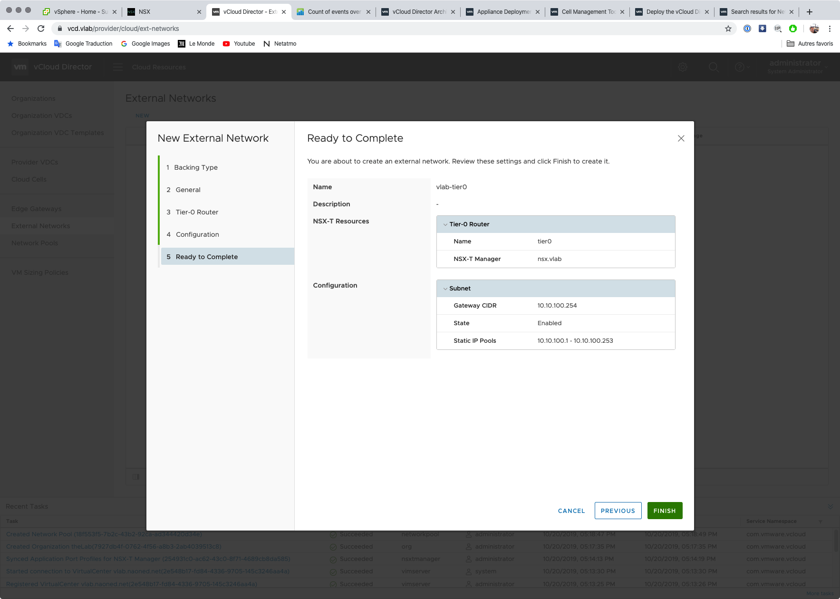The width and height of the screenshot is (840, 599).
Task: Close the NSX browser tab
Action: (x=199, y=12)
